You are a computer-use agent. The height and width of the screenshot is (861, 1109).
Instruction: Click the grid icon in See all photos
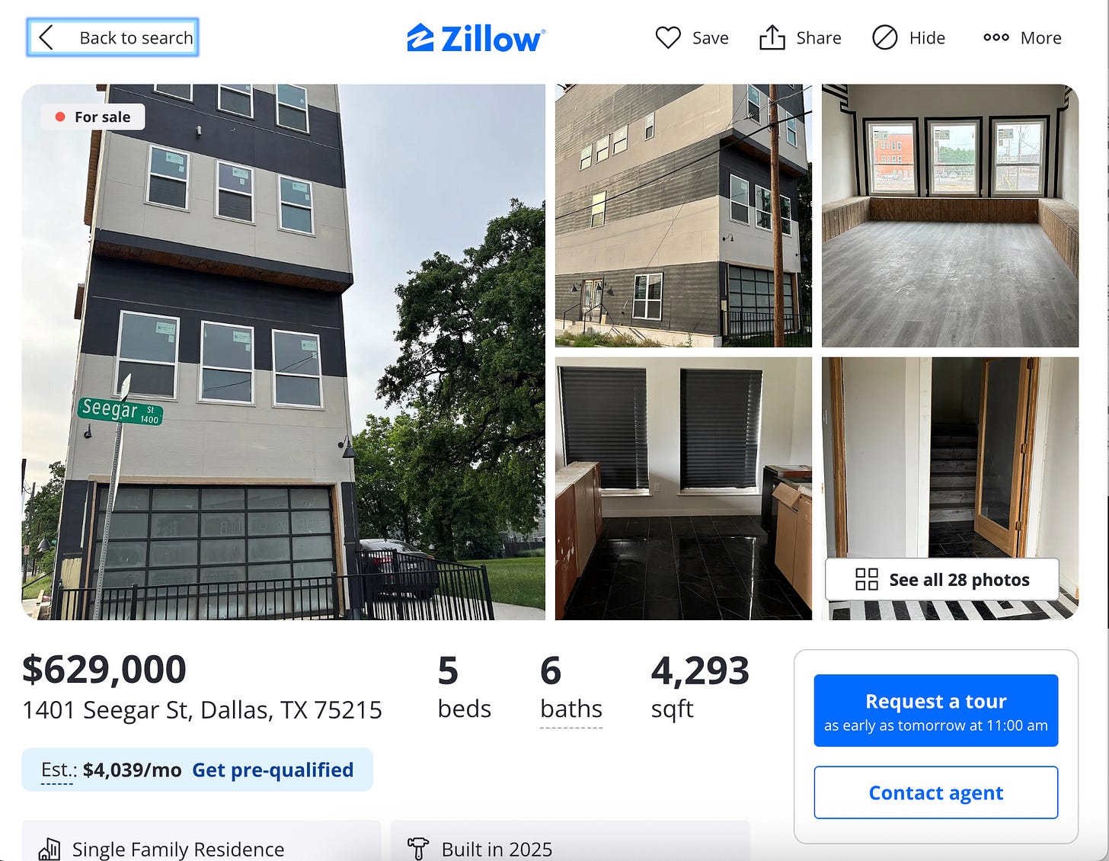point(867,580)
